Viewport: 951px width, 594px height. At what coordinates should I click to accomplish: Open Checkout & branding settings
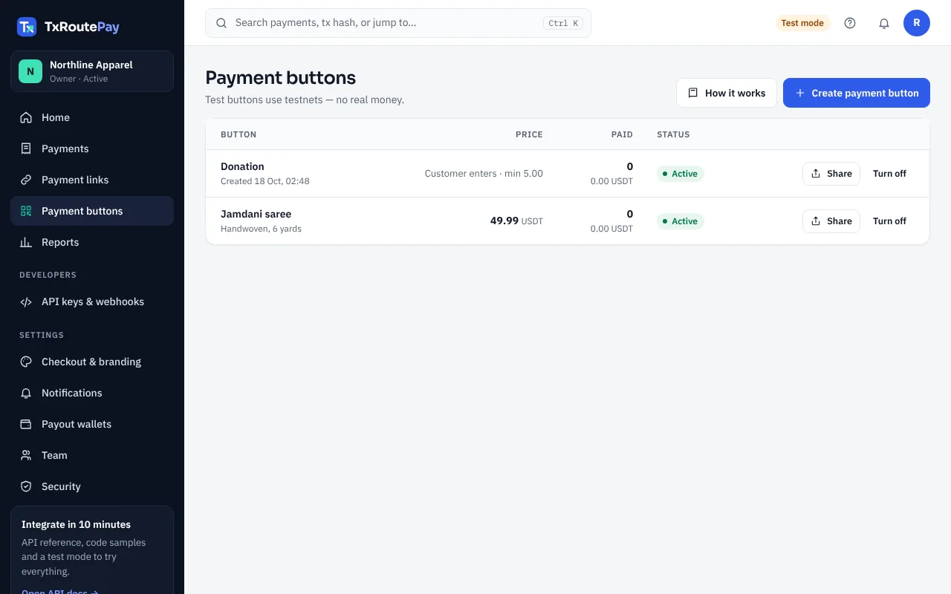click(x=92, y=362)
